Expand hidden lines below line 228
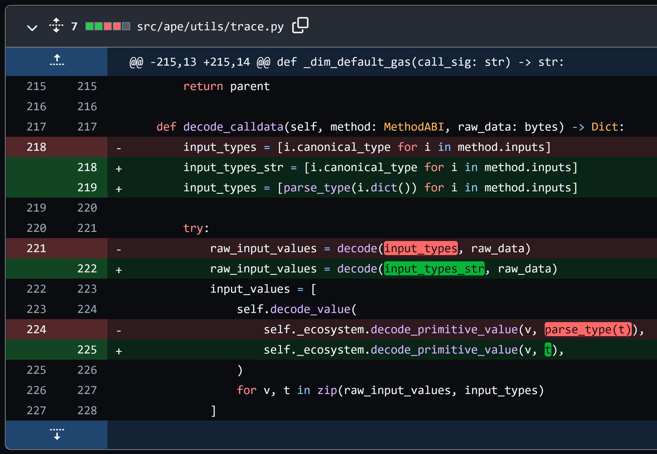 click(x=57, y=434)
